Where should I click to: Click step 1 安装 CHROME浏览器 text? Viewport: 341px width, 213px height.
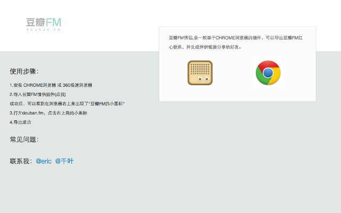(51, 85)
